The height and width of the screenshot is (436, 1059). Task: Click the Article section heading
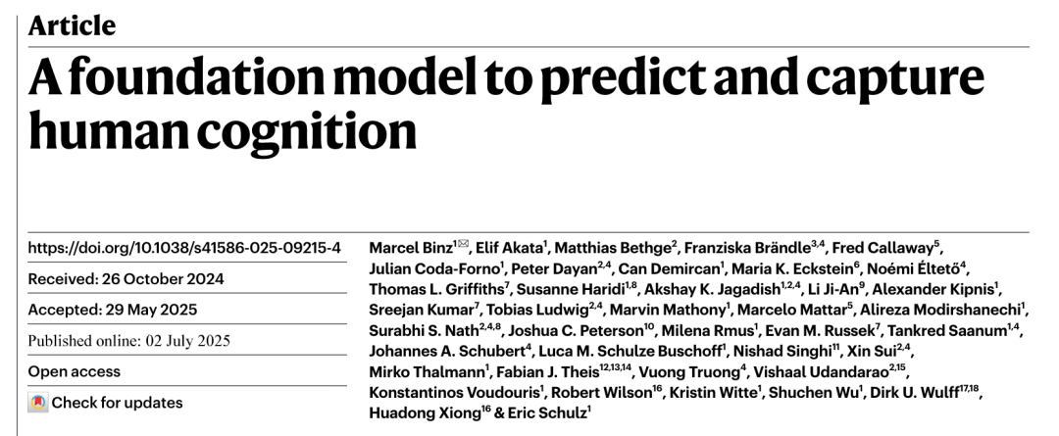pyautogui.click(x=73, y=24)
